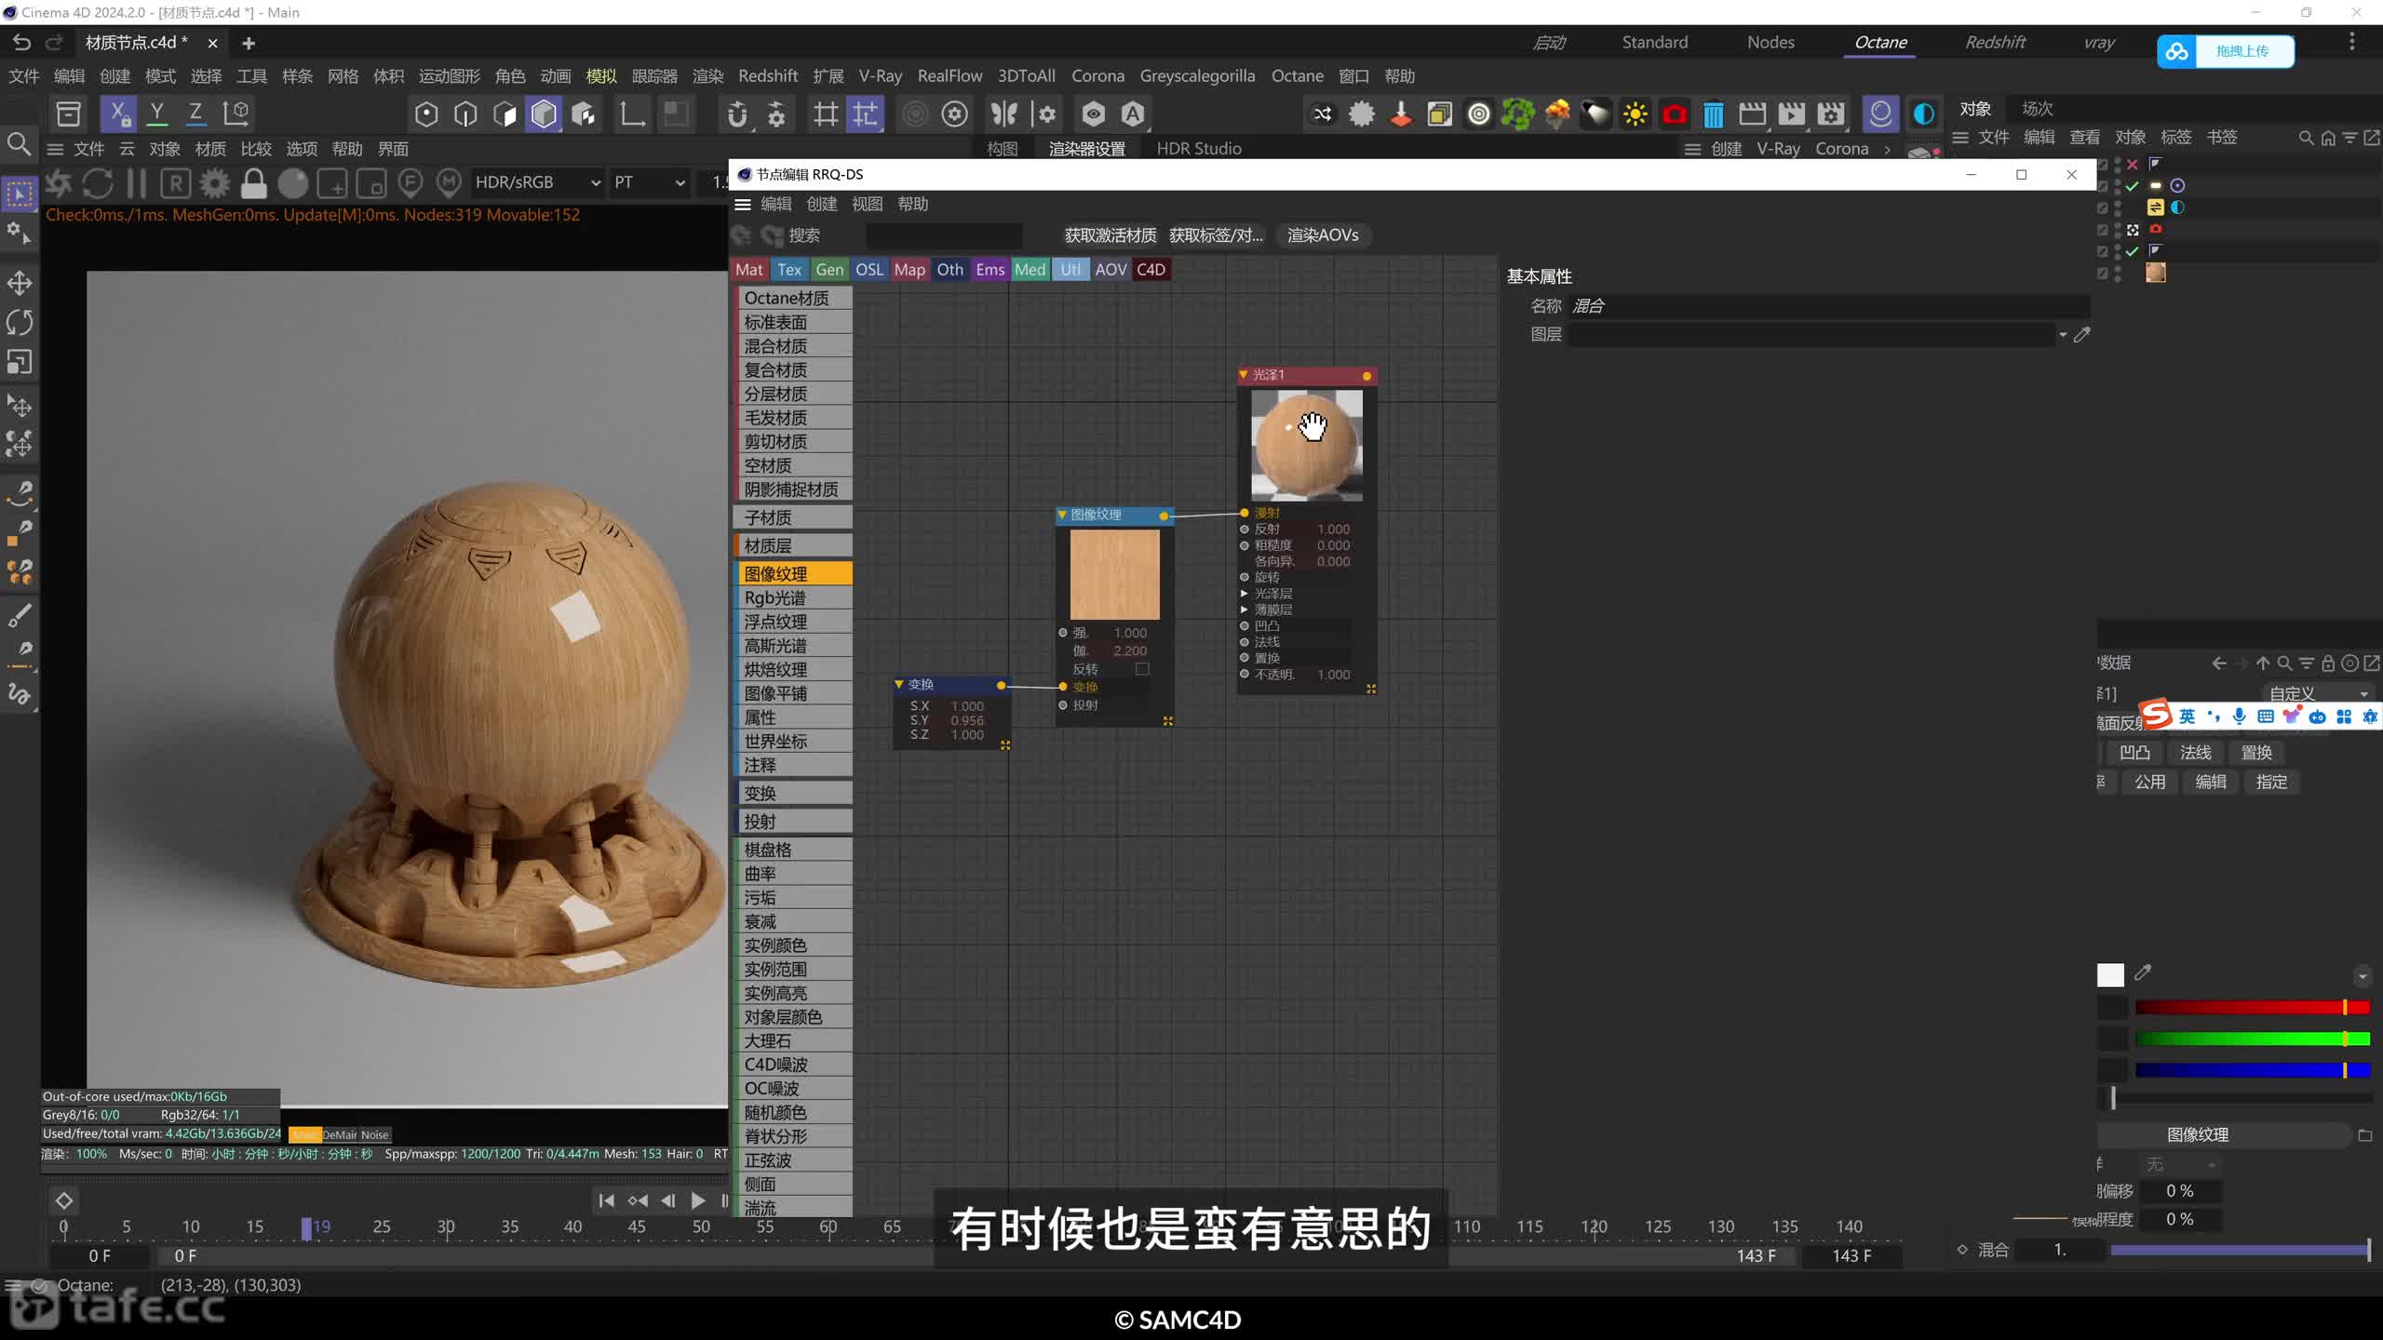Click the symmetry butterfly icon

[1003, 114]
